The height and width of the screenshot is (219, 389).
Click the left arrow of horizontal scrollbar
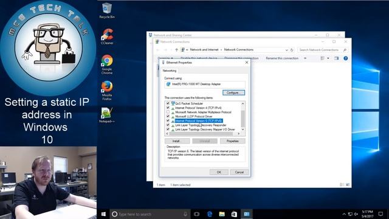click(x=167, y=134)
